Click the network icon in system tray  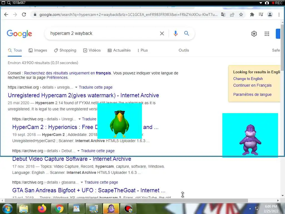point(257,208)
